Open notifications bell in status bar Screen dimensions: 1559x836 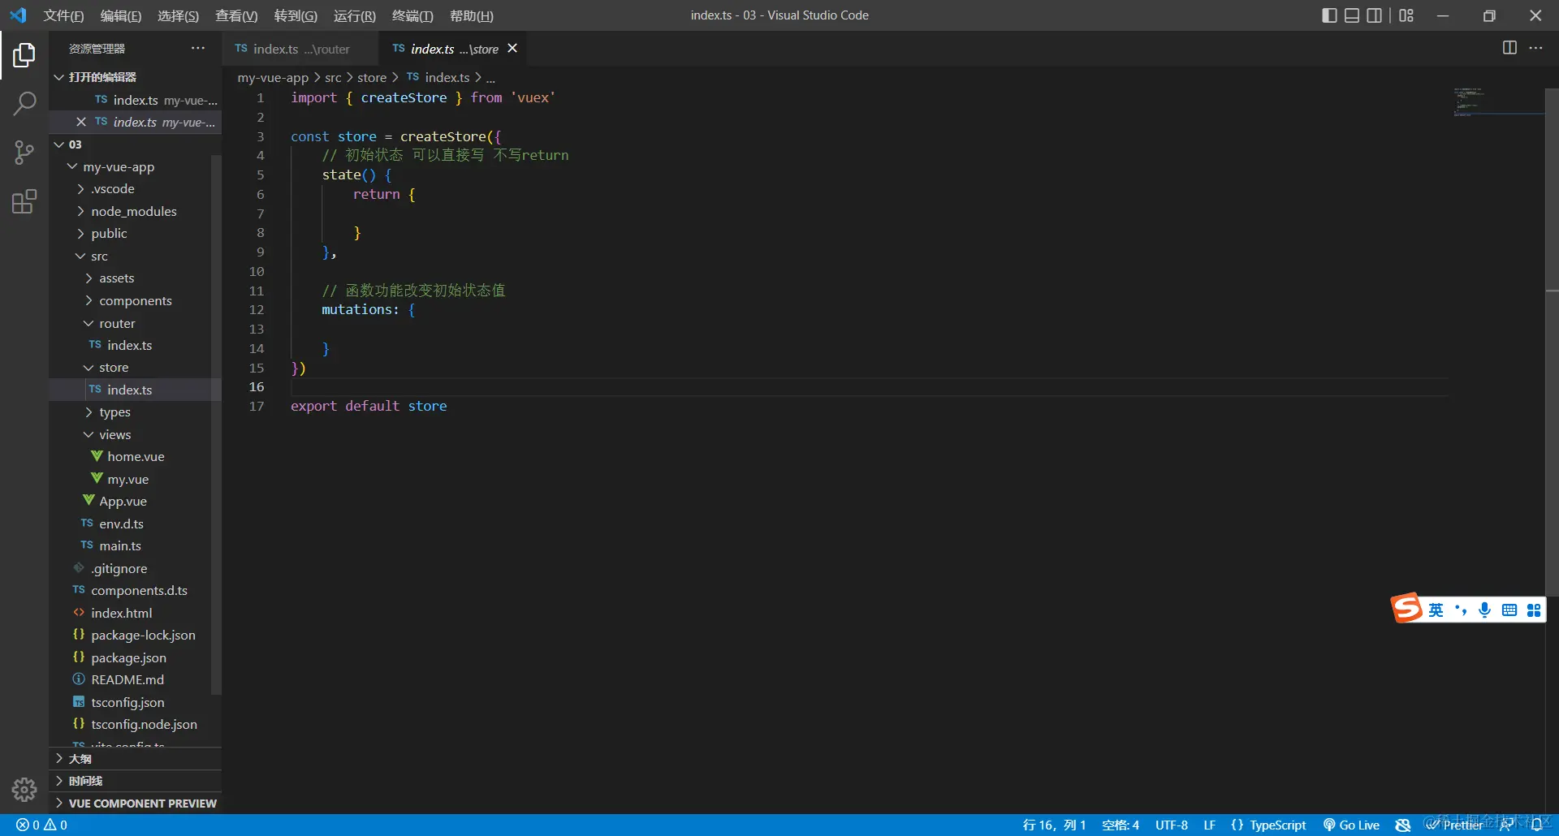[x=1536, y=825]
